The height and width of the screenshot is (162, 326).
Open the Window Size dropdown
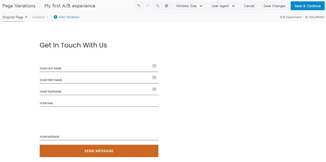189,6
